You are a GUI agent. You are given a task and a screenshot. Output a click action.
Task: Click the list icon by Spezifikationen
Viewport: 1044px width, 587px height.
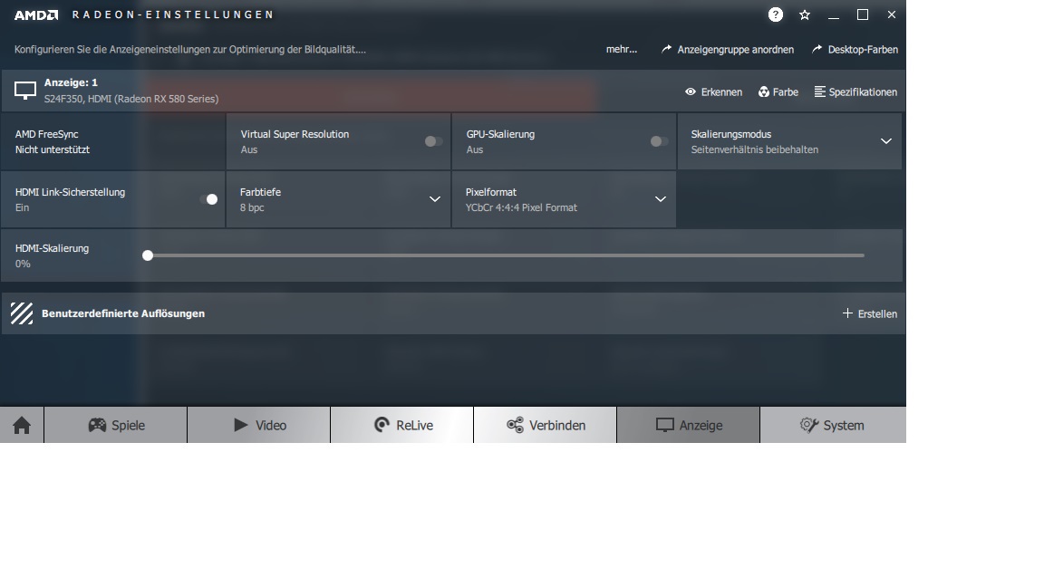point(819,91)
